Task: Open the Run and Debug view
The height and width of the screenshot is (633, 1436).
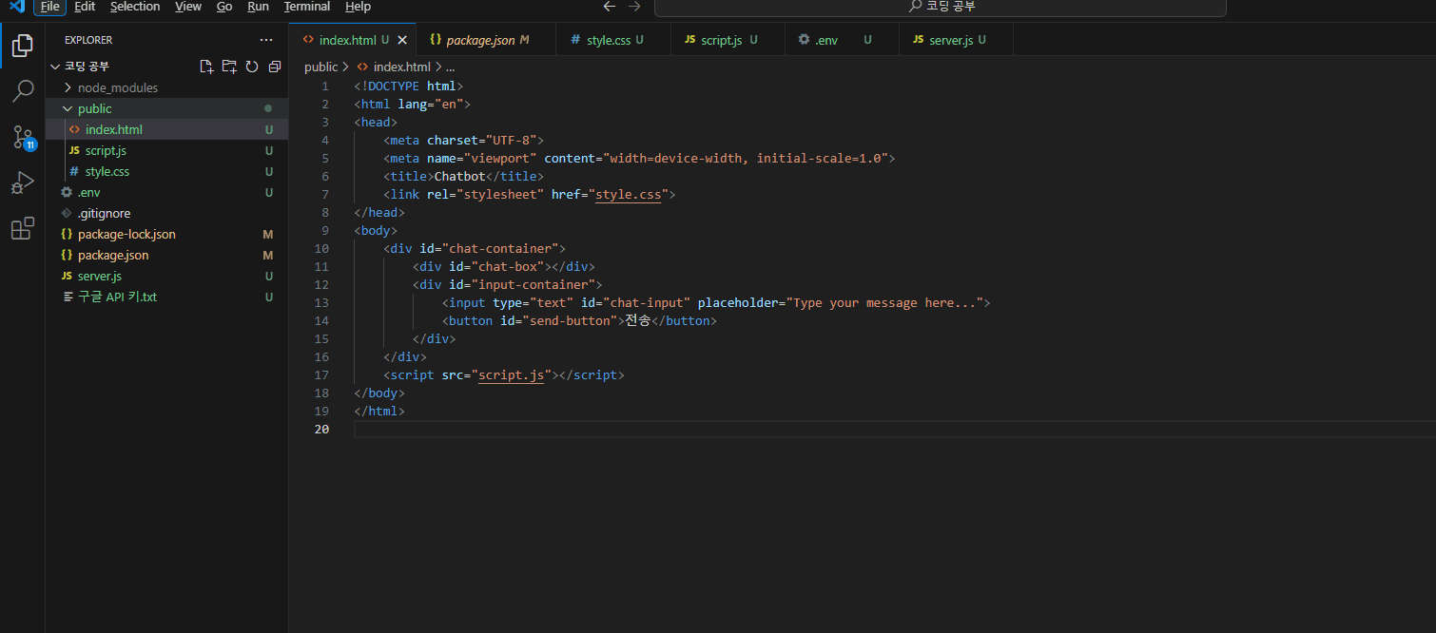Action: click(x=23, y=182)
